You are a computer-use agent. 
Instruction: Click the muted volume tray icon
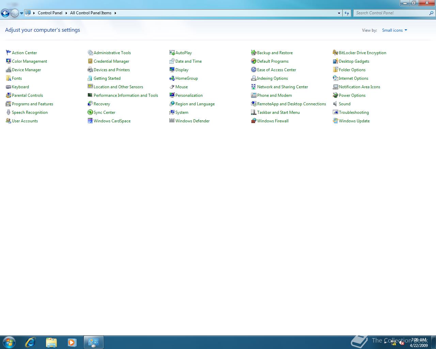(x=402, y=343)
